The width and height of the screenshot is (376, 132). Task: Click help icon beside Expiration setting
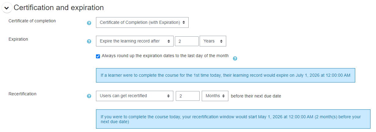pyautogui.click(x=89, y=42)
